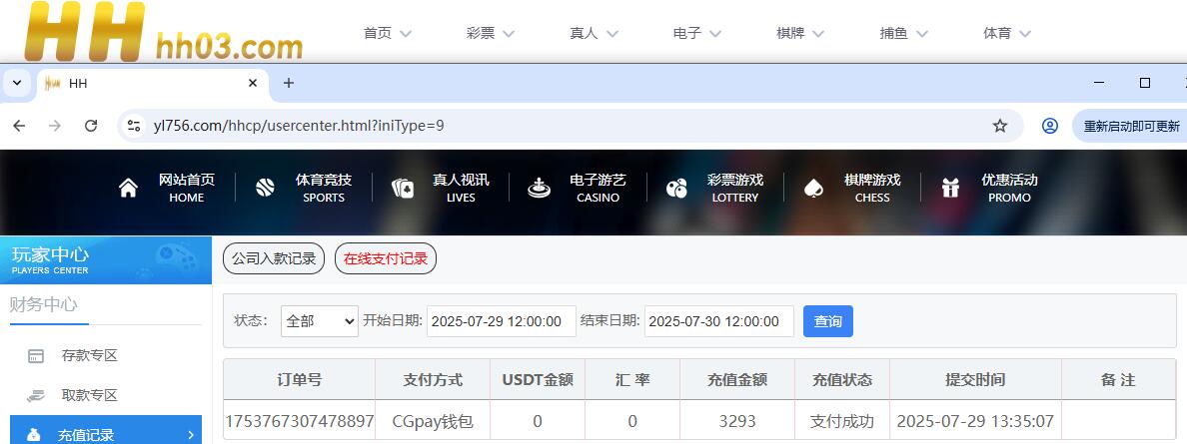Click the 查询 search button
The image size is (1187, 444).
tap(827, 321)
